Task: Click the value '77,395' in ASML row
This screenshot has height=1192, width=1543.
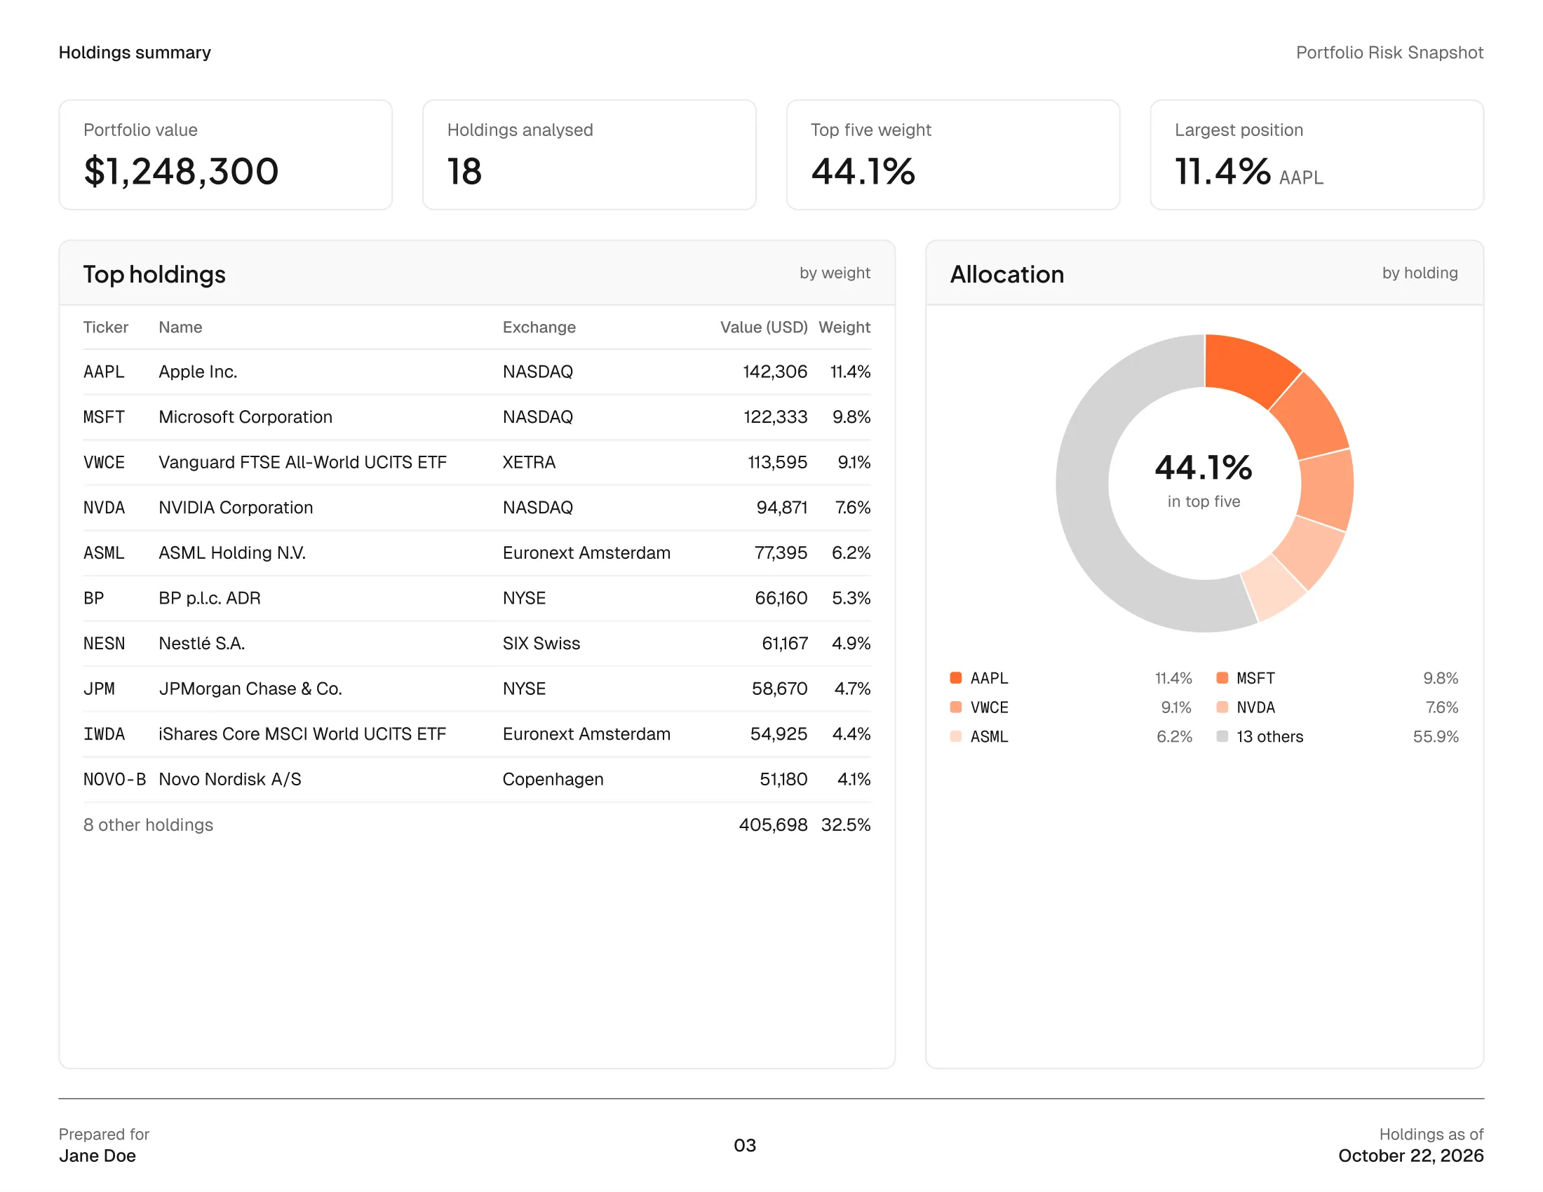Action: [x=781, y=553]
